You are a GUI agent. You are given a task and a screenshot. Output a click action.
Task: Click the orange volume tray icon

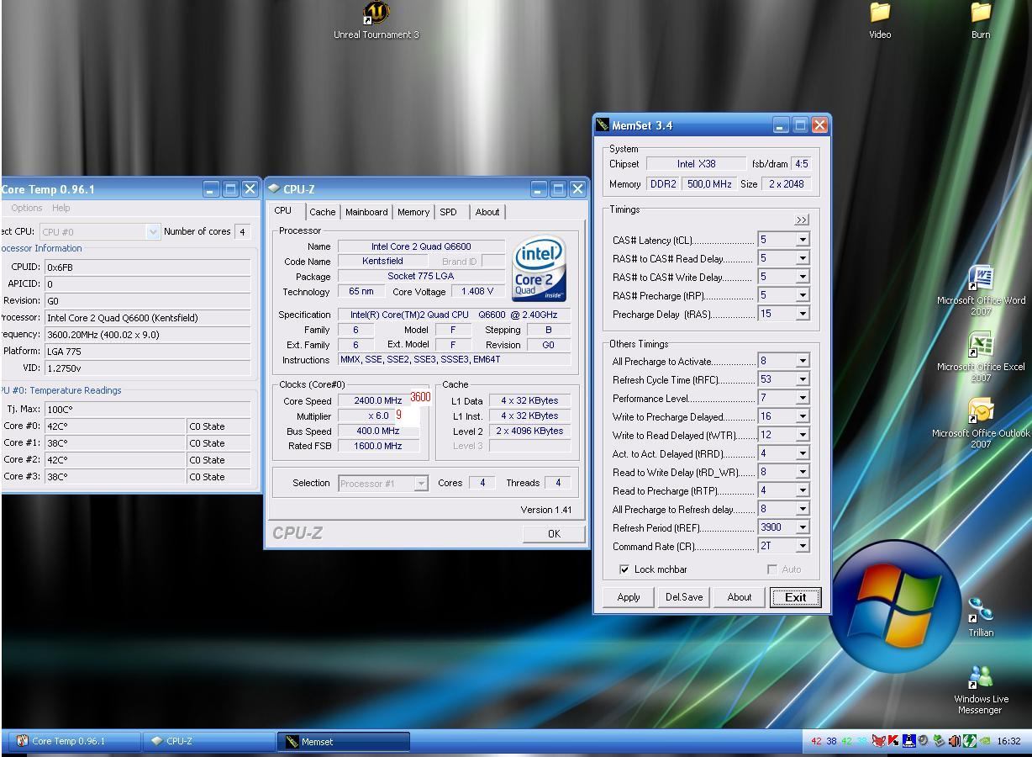[x=954, y=741]
